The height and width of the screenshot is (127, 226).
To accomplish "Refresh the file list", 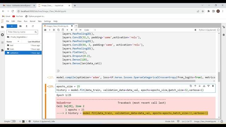I will 33,26.
